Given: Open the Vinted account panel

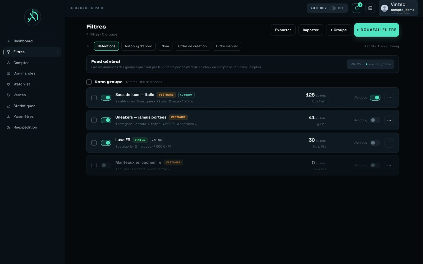Looking at the screenshot, I should (398, 8).
